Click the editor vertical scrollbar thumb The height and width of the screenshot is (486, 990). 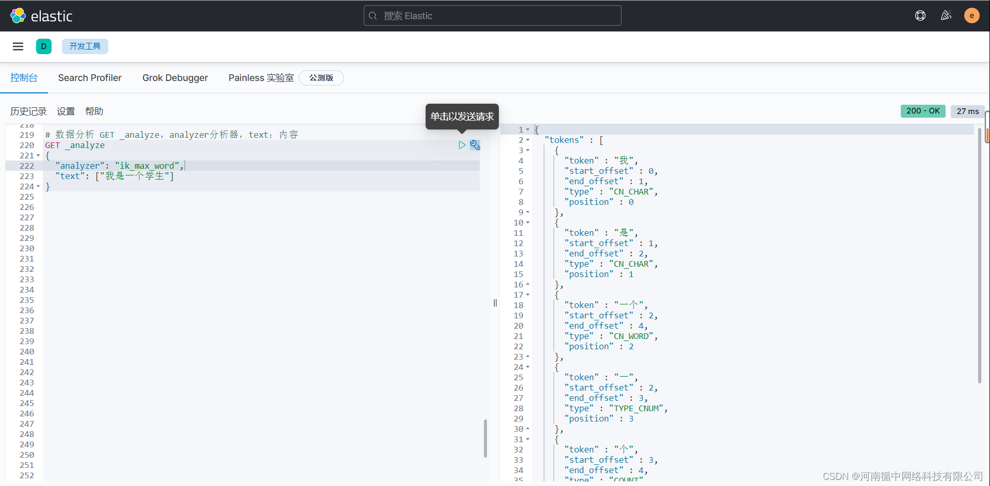(x=485, y=438)
